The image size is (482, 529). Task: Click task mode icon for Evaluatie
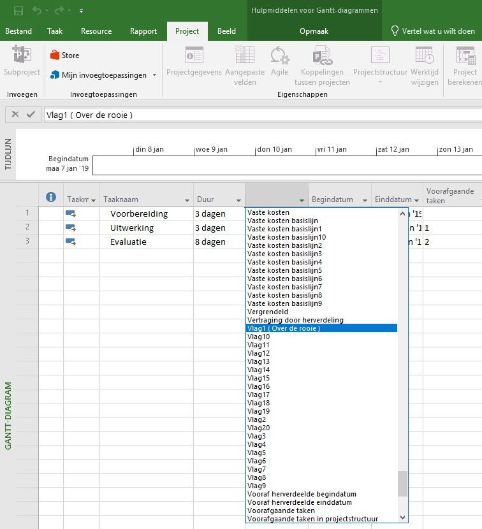tap(71, 242)
